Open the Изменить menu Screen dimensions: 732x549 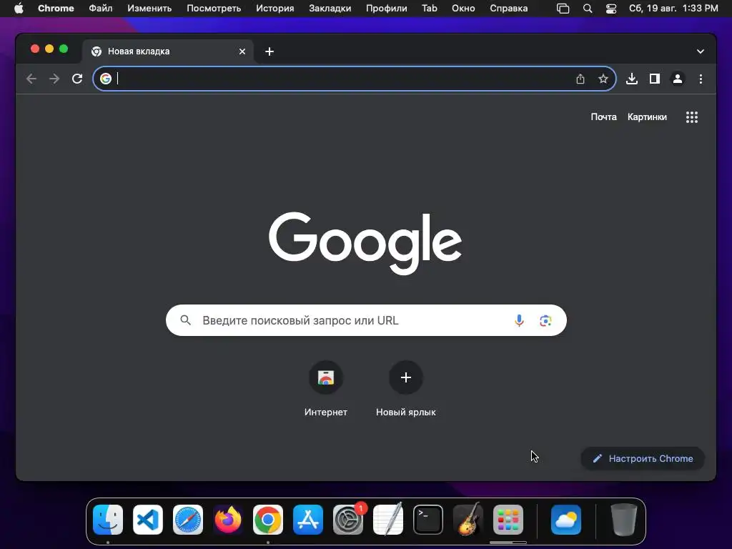[x=149, y=9]
